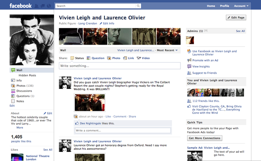Like the Colbert Report post
The width and height of the screenshot is (261, 161).
(x=108, y=116)
